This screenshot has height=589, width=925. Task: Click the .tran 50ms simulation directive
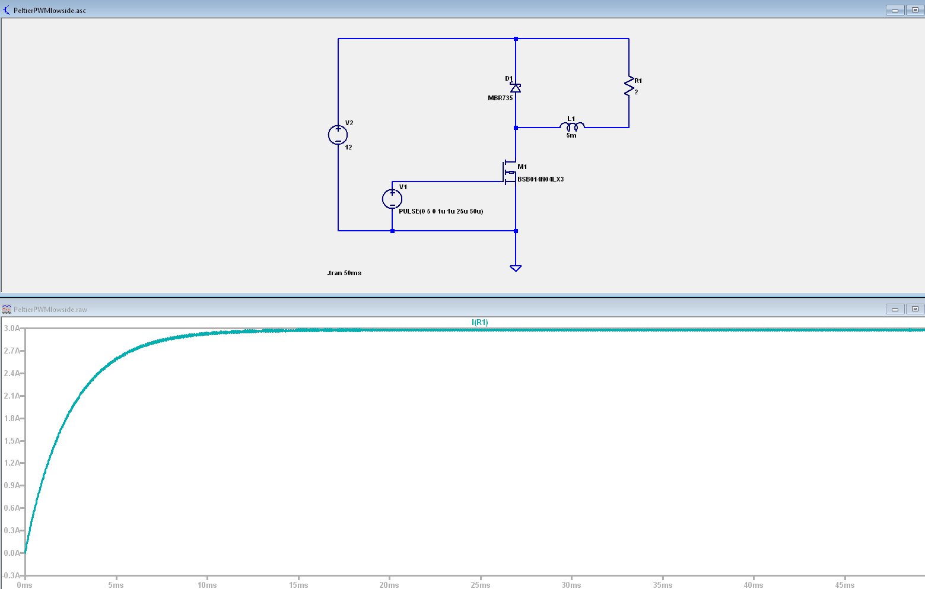tap(344, 273)
